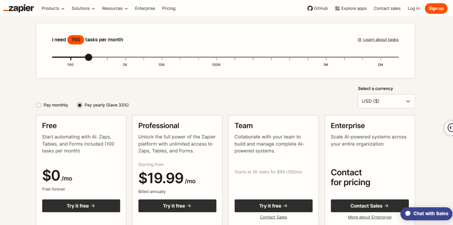Click the 'Select a currency' label
Screen dimensions: 453x225
tap(375, 89)
